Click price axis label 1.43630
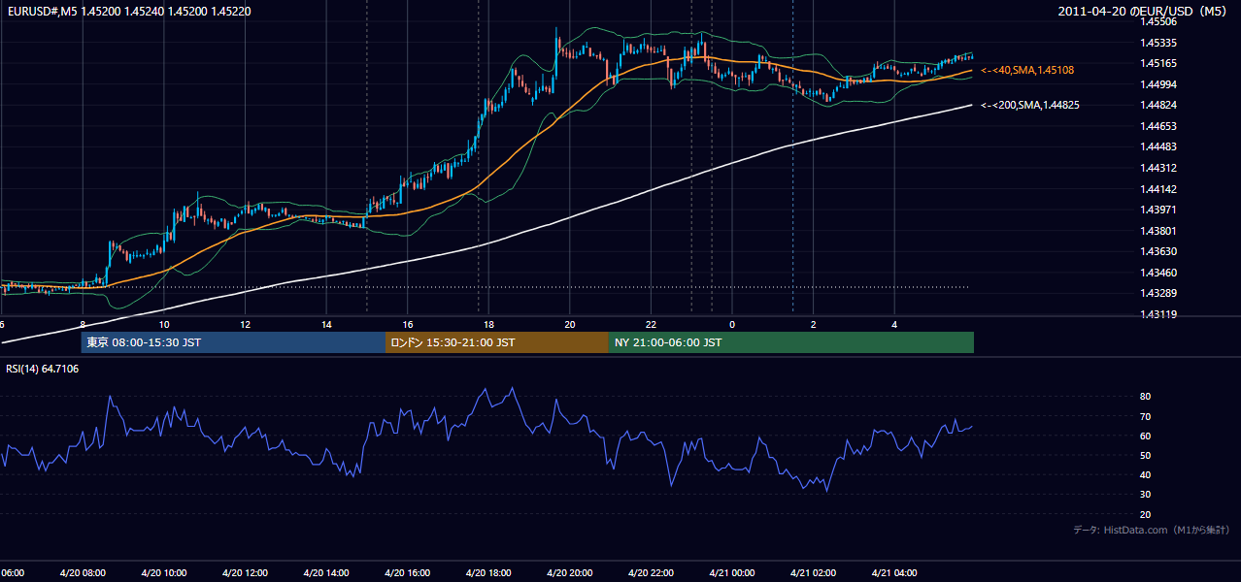The height and width of the screenshot is (582, 1241). [1157, 251]
